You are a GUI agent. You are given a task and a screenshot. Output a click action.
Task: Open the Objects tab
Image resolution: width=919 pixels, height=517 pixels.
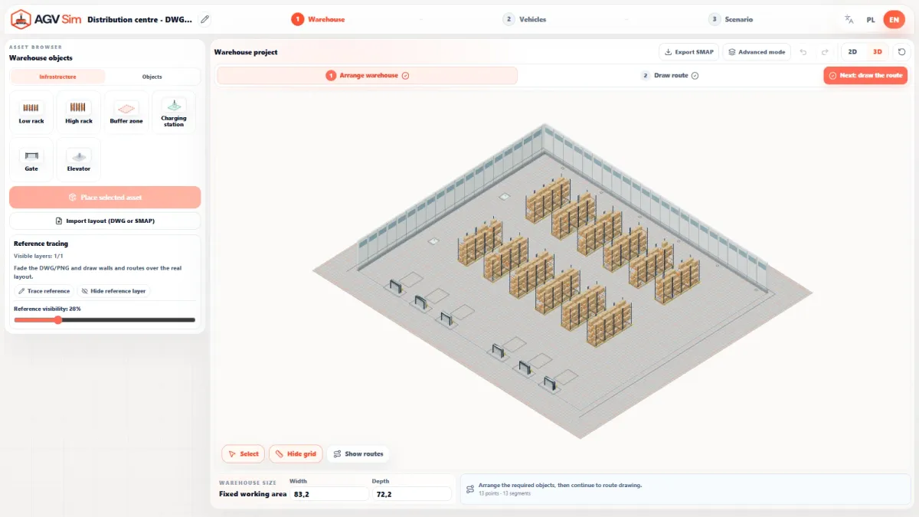pos(152,77)
